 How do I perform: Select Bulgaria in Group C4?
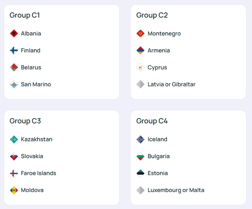point(159,156)
